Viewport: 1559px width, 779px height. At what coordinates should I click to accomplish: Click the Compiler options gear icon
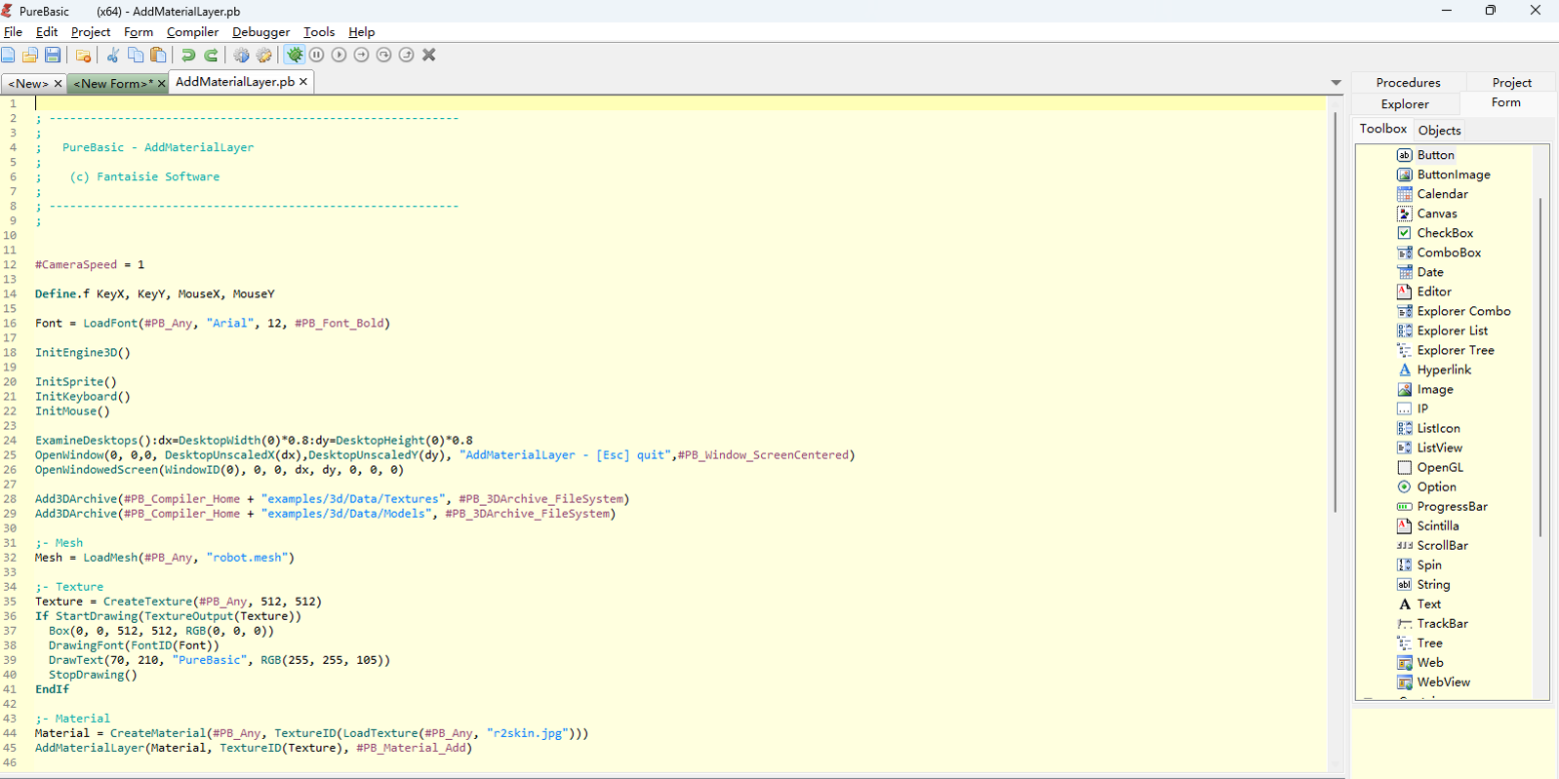pyautogui.click(x=263, y=56)
